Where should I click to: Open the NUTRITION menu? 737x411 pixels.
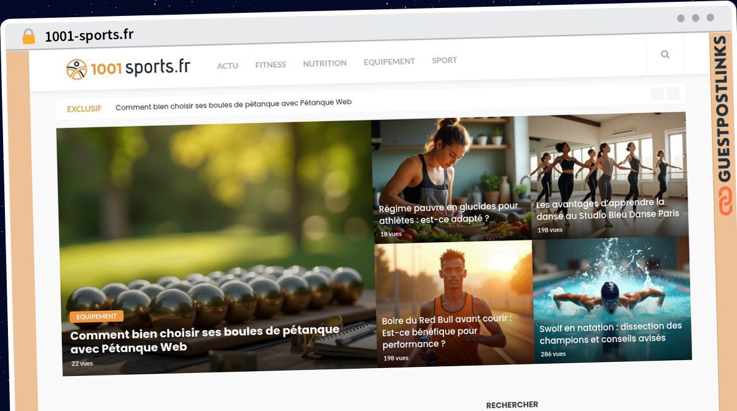click(x=325, y=63)
